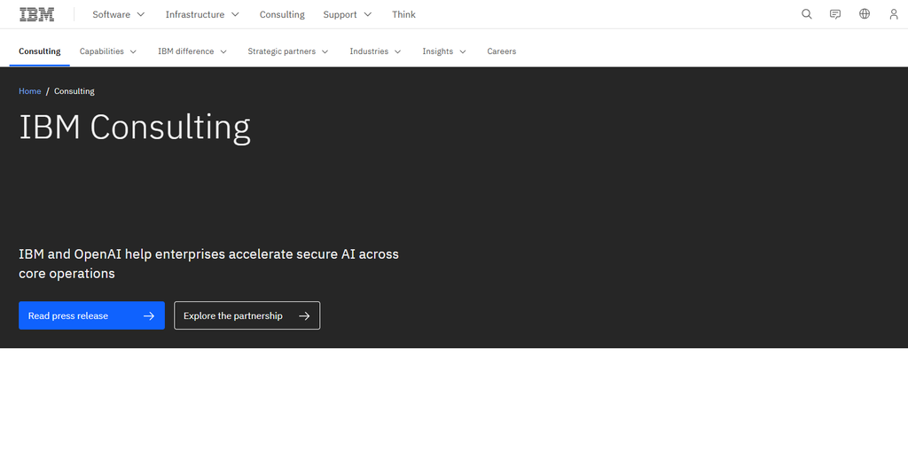Image resolution: width=908 pixels, height=451 pixels.
Task: Click the IBM Consulting page heading
Action: [135, 128]
